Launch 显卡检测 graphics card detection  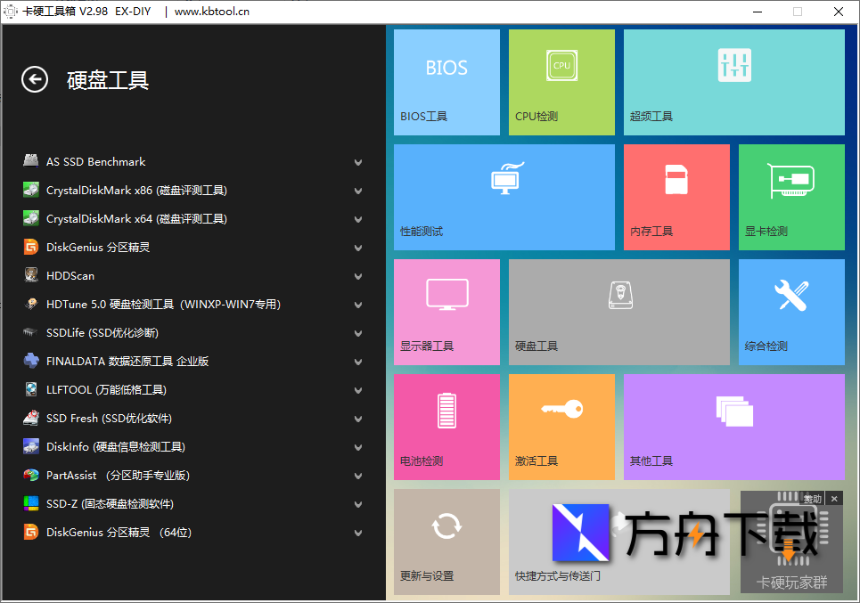pyautogui.click(x=790, y=197)
